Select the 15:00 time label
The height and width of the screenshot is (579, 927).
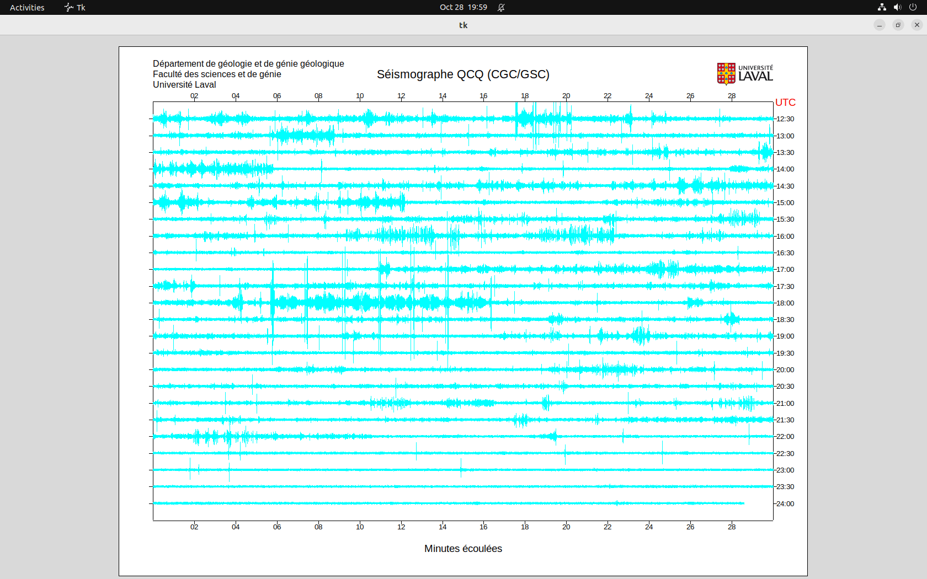[785, 203]
